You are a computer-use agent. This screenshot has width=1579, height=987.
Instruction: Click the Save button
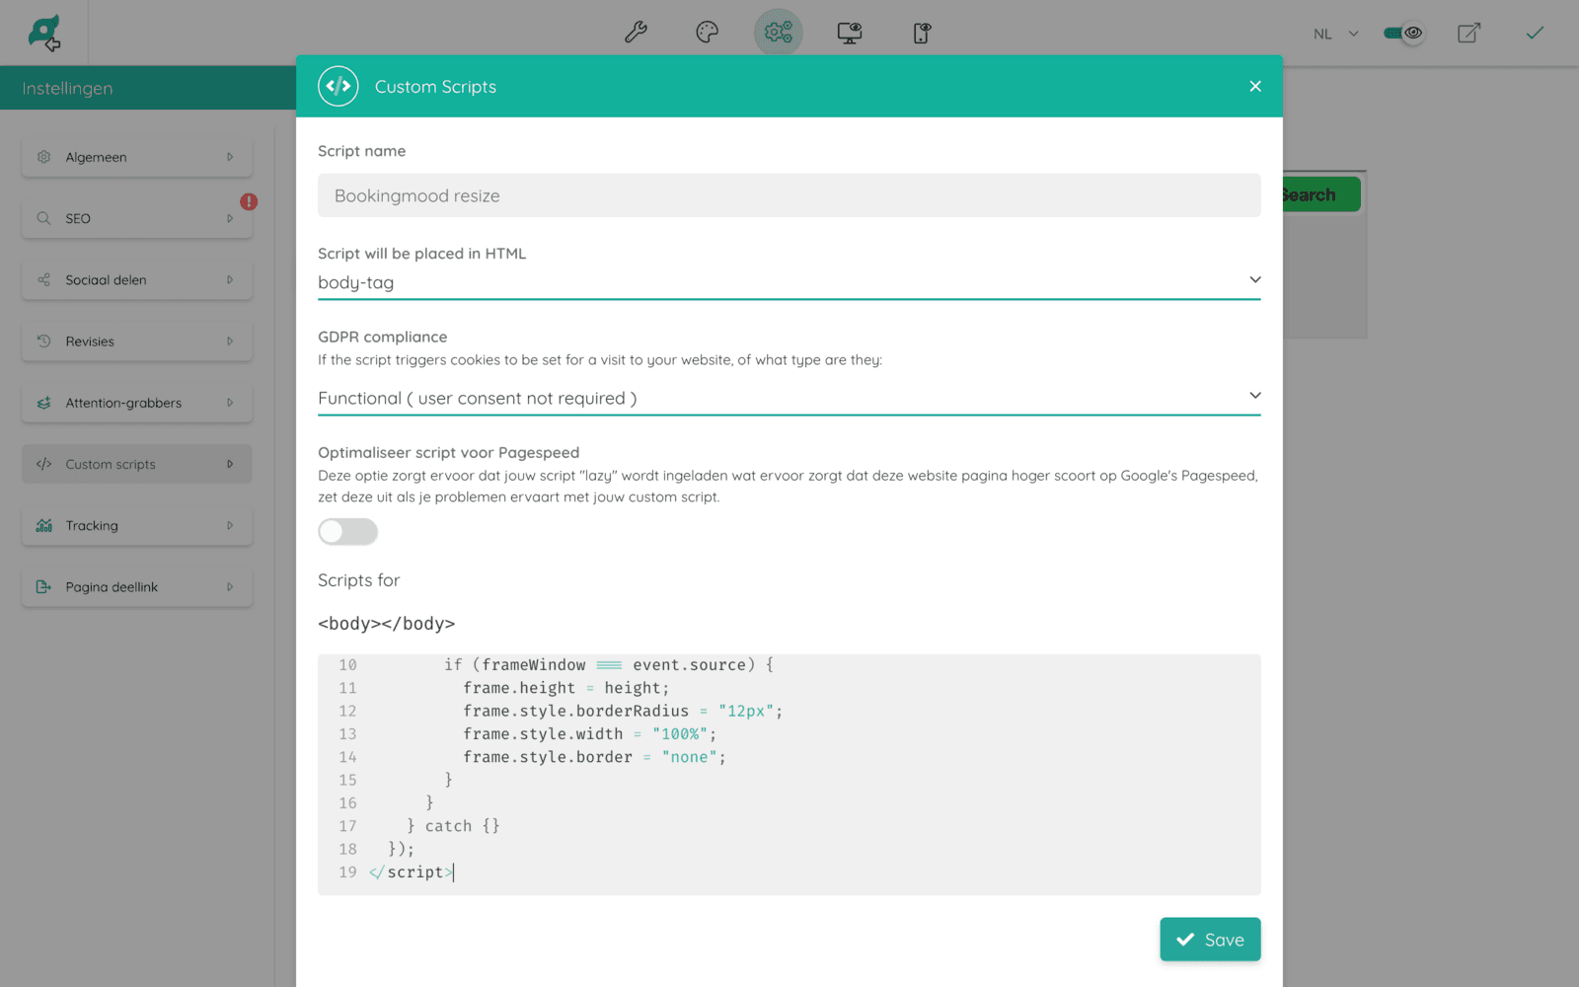pyautogui.click(x=1210, y=939)
